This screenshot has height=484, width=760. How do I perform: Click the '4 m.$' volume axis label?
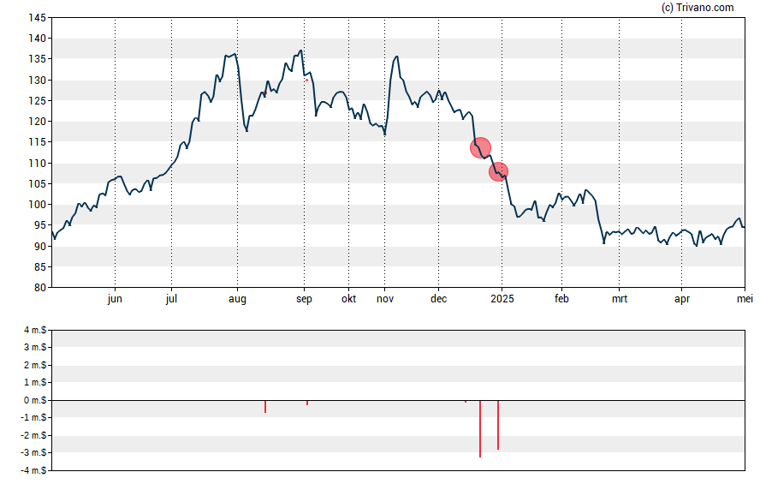pos(35,331)
